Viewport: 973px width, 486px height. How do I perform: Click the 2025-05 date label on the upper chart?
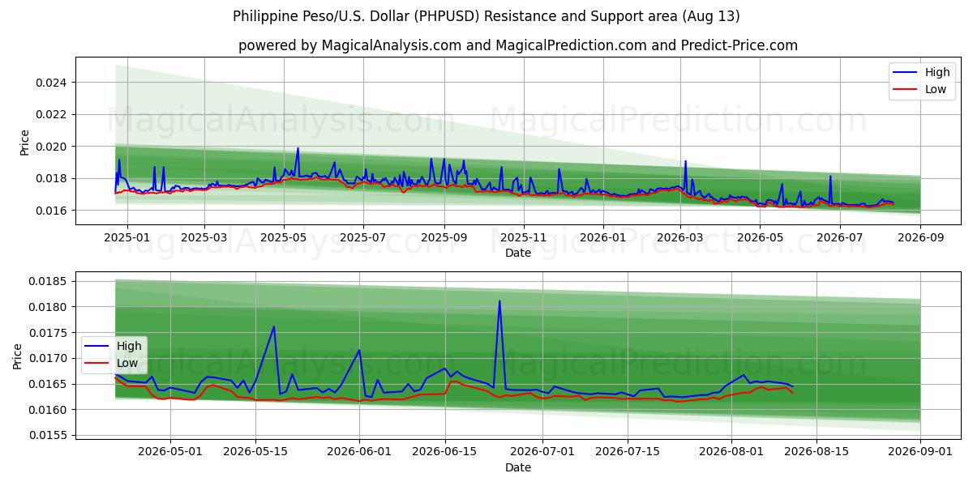284,238
